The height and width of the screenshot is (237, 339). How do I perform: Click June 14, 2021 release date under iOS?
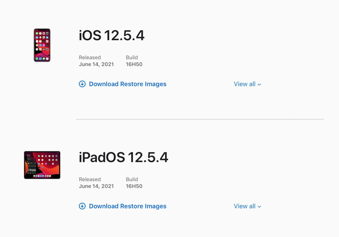[96, 64]
